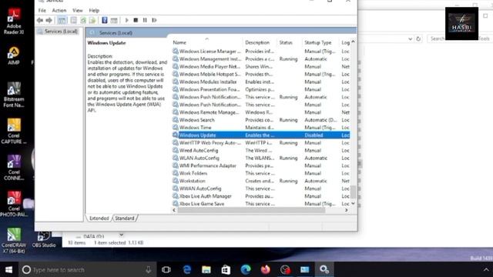Click the Back arrow in Services toolbar

pyautogui.click(x=40, y=21)
